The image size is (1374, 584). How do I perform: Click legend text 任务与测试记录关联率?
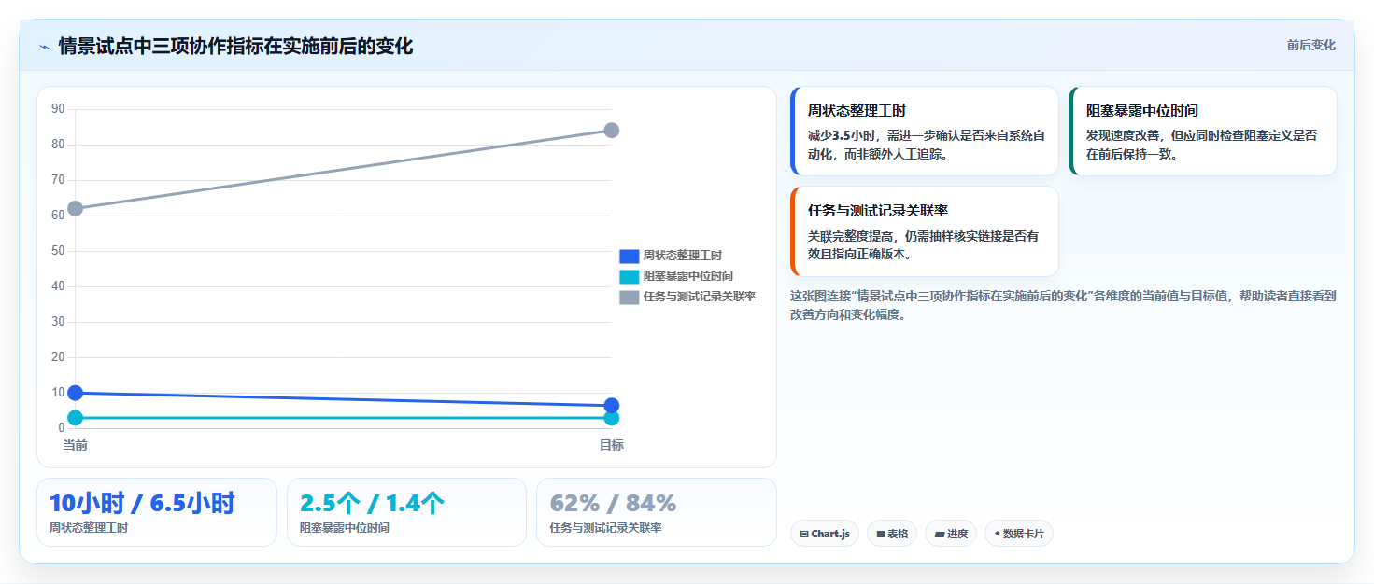699,297
